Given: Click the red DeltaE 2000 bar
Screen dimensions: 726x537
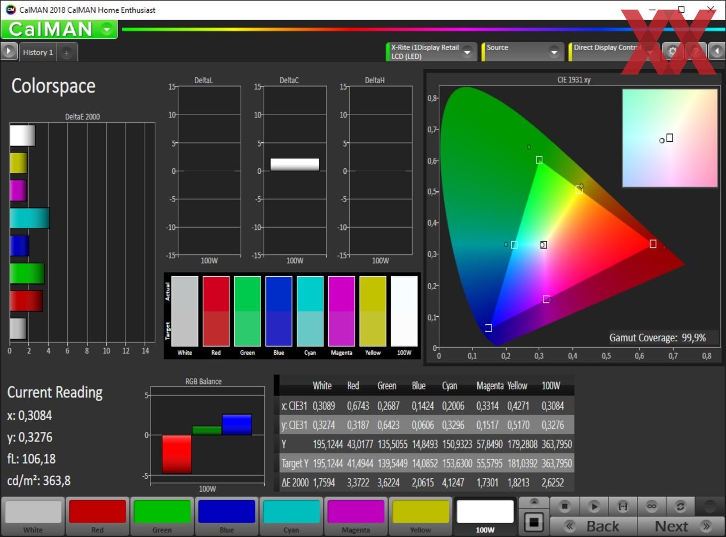Looking at the screenshot, I should coord(26,301).
